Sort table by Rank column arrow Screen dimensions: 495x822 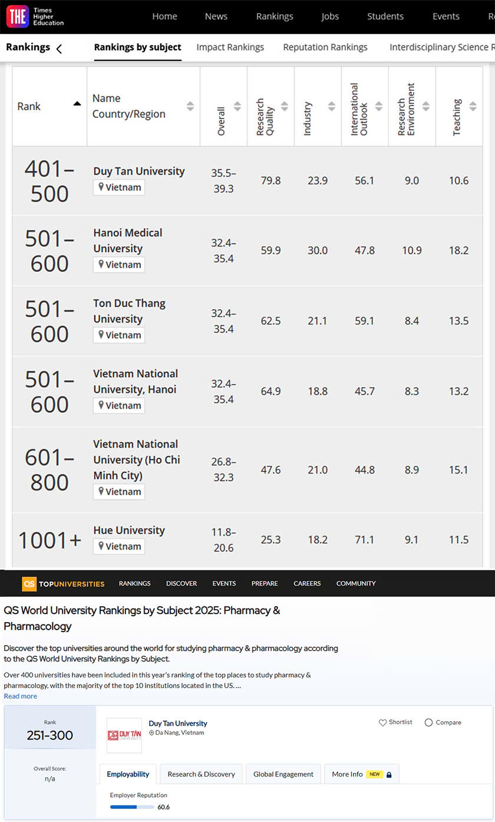point(77,104)
